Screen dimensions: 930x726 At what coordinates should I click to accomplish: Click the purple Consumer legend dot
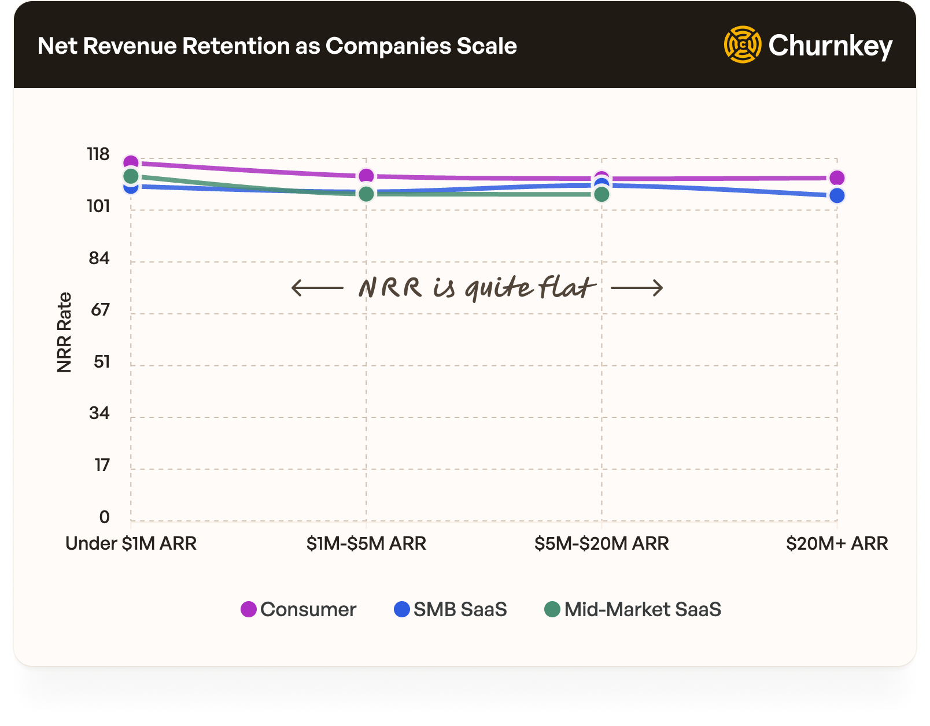click(x=249, y=609)
